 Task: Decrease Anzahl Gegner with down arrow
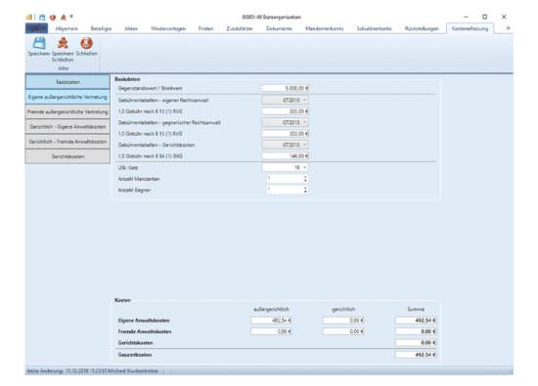coord(305,192)
